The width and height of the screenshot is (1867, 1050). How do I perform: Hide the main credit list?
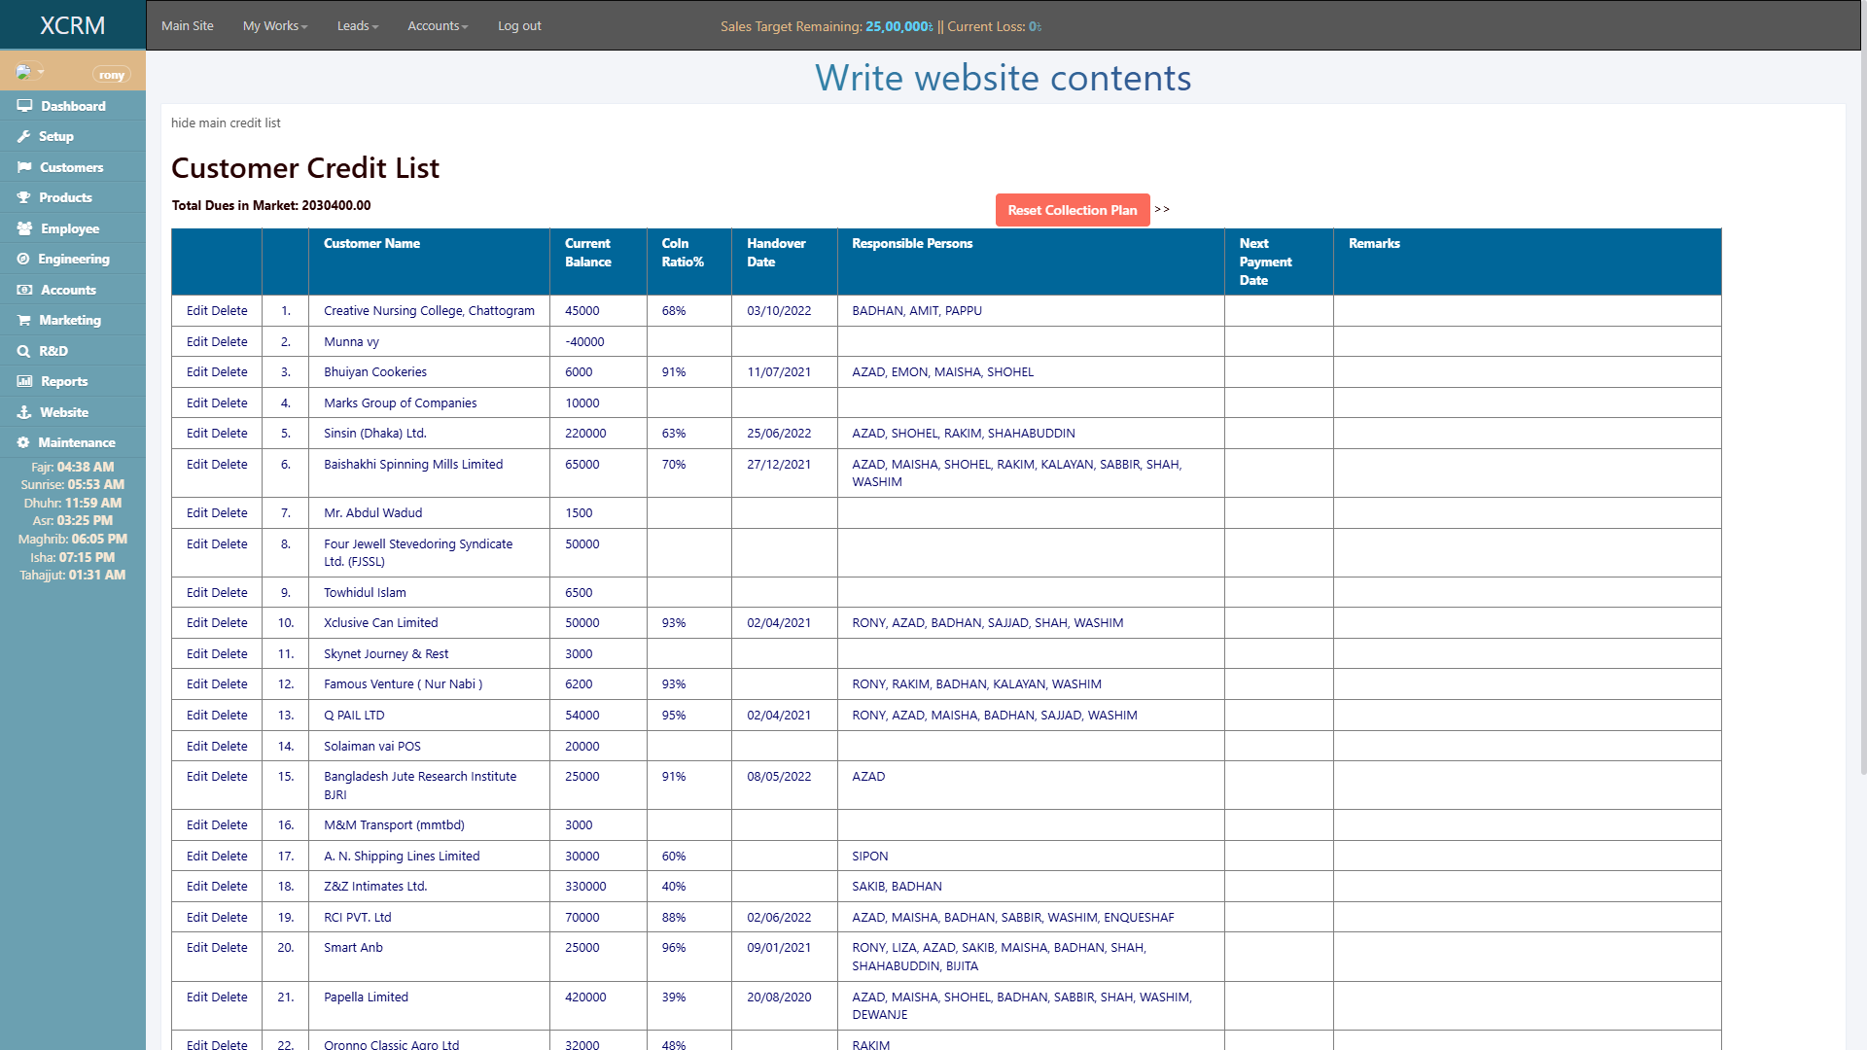click(x=225, y=122)
